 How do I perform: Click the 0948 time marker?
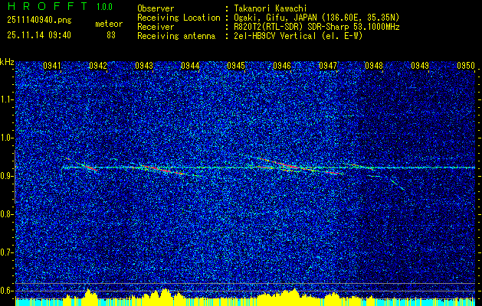[x=374, y=66]
